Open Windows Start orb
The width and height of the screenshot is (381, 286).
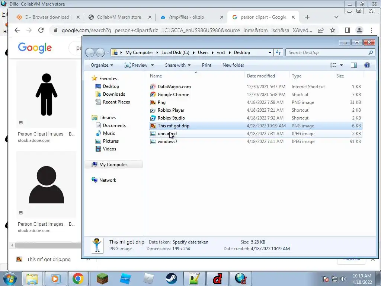point(10,279)
